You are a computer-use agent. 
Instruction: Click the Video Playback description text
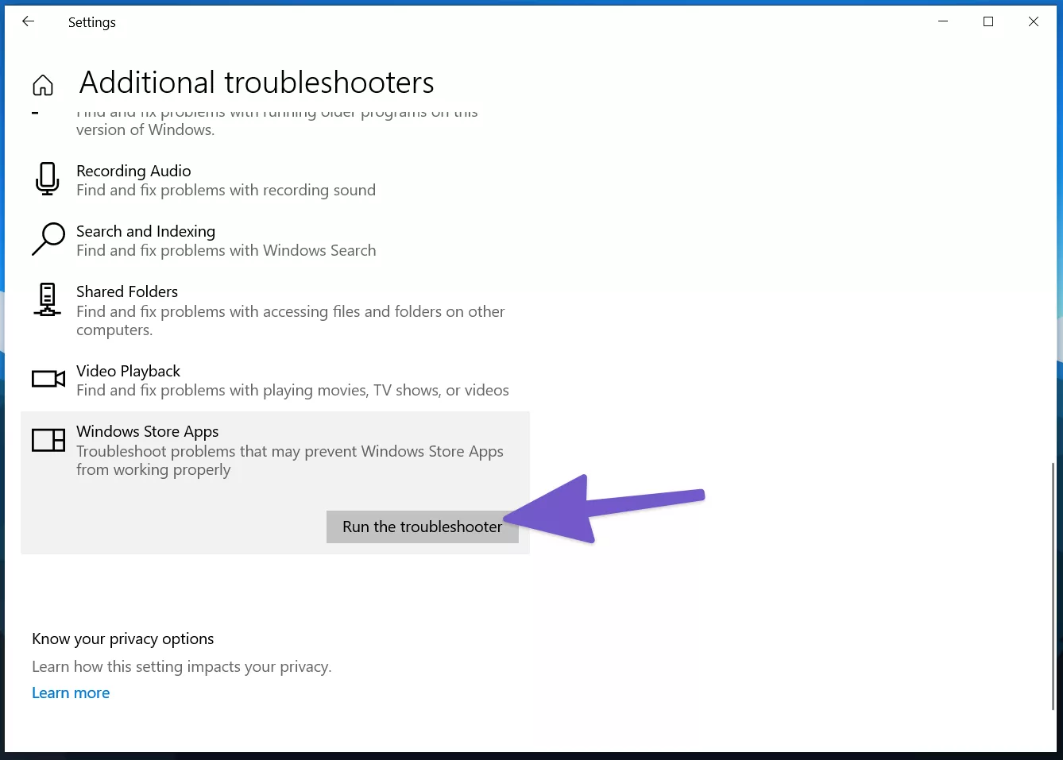tap(292, 390)
